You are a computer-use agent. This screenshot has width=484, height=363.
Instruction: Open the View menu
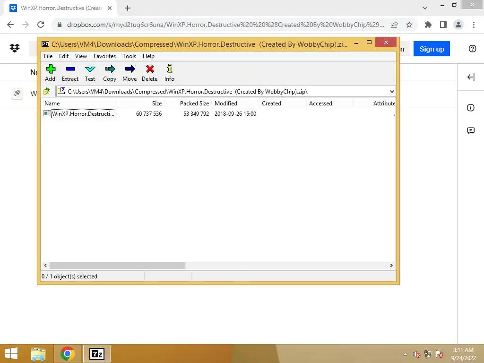pyautogui.click(x=81, y=56)
